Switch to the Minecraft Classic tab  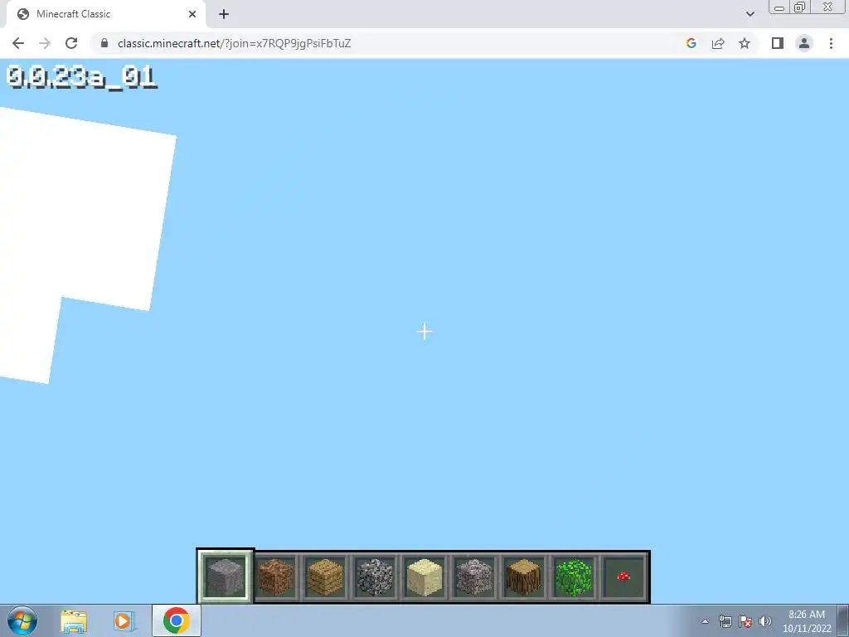pyautogui.click(x=105, y=14)
